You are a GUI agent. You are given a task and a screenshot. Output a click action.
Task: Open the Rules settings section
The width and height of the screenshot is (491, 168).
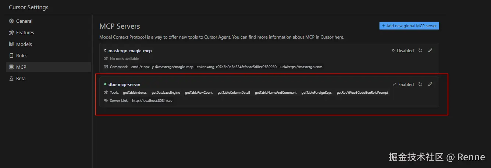click(x=21, y=56)
